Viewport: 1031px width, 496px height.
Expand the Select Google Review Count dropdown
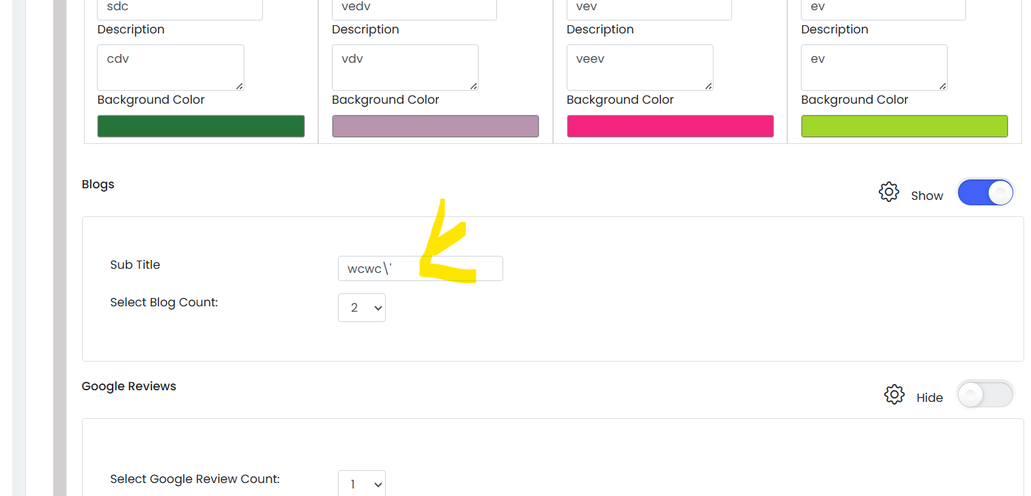tap(362, 484)
